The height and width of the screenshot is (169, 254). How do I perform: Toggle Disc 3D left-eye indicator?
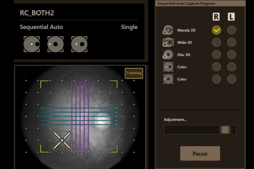pyautogui.click(x=232, y=55)
